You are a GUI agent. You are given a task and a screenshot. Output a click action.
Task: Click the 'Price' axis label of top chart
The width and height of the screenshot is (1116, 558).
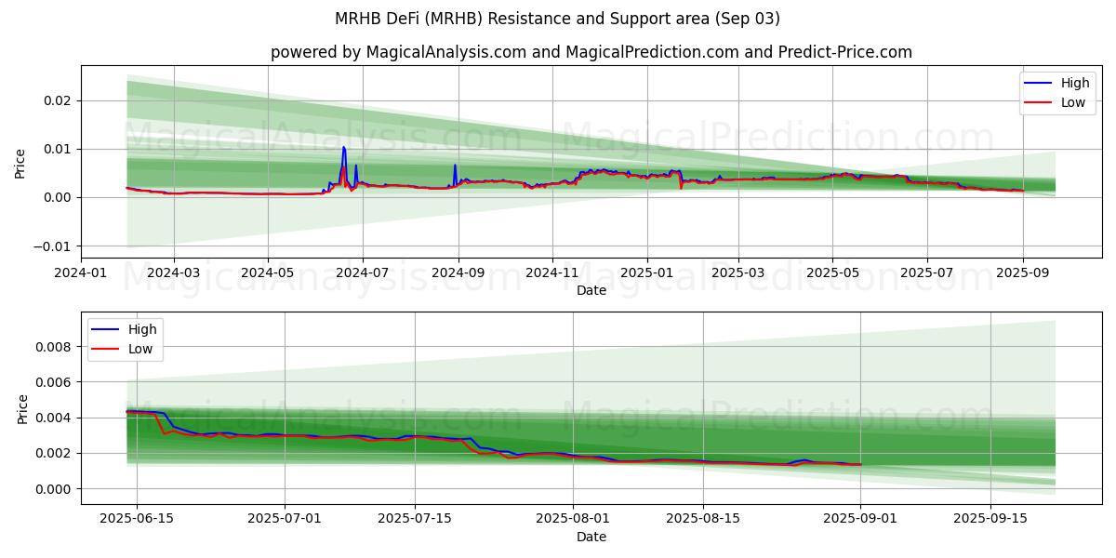(20, 162)
